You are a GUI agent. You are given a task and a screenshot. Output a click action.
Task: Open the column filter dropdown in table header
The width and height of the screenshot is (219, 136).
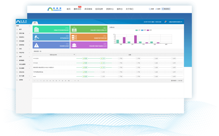pyautogui.click(x=74, y=54)
